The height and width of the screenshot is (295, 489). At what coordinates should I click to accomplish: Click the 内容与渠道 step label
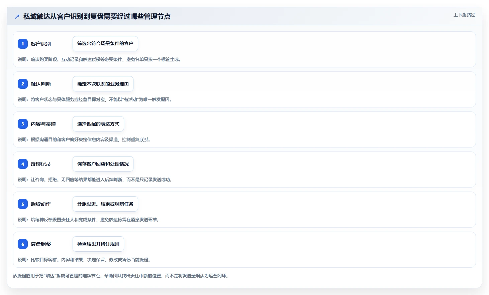(43, 124)
